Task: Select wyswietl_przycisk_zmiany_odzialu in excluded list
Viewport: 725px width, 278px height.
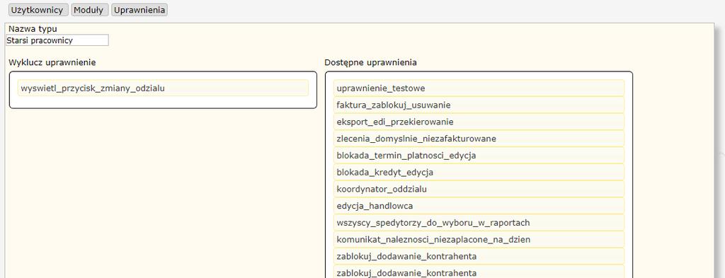Action: pyautogui.click(x=163, y=88)
